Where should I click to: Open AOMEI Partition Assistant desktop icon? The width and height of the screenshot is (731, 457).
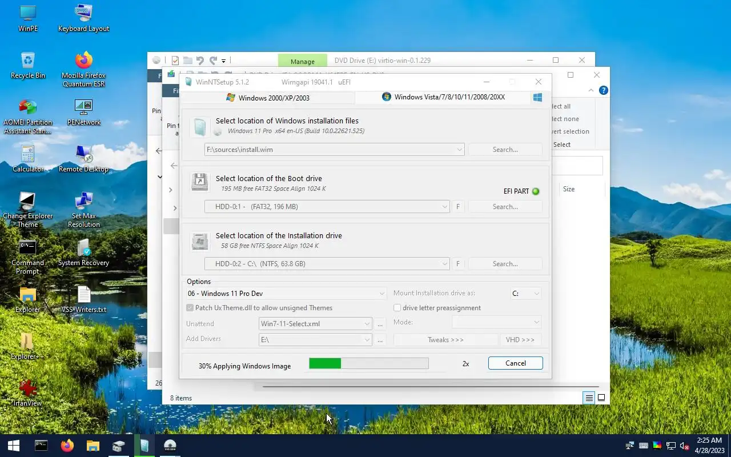click(x=27, y=116)
